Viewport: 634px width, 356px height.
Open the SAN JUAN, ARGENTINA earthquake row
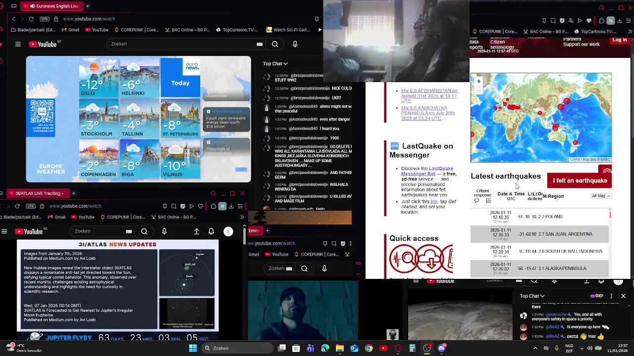tap(539, 234)
